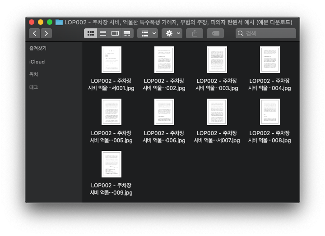
Task: Click the folder icon in the title bar
Action: [x=59, y=22]
